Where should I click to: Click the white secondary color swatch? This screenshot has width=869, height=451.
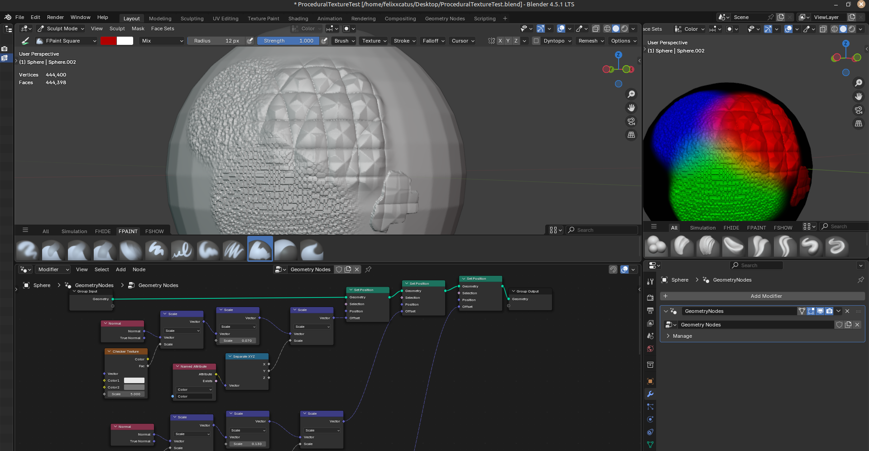pos(125,41)
